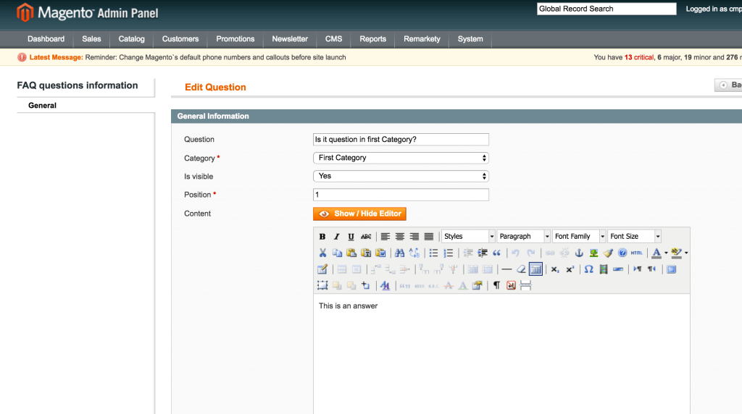742x414 pixels.
Task: Toggle strikethrough text formatting
Action: 366,237
